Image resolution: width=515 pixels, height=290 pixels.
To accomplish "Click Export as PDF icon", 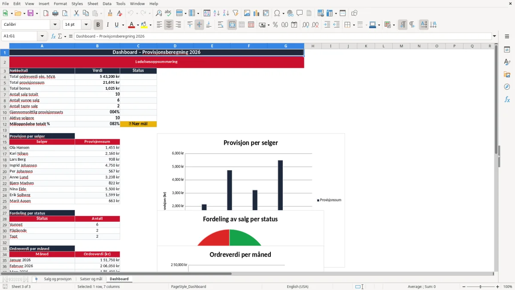I will [46, 13].
